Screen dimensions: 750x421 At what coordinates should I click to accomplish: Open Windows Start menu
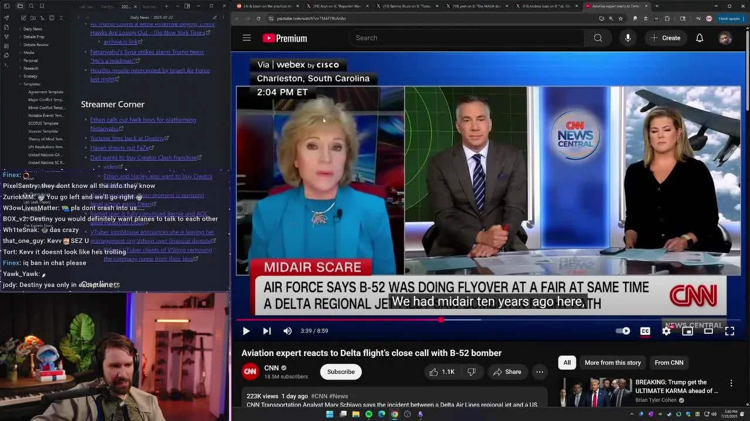[329, 414]
